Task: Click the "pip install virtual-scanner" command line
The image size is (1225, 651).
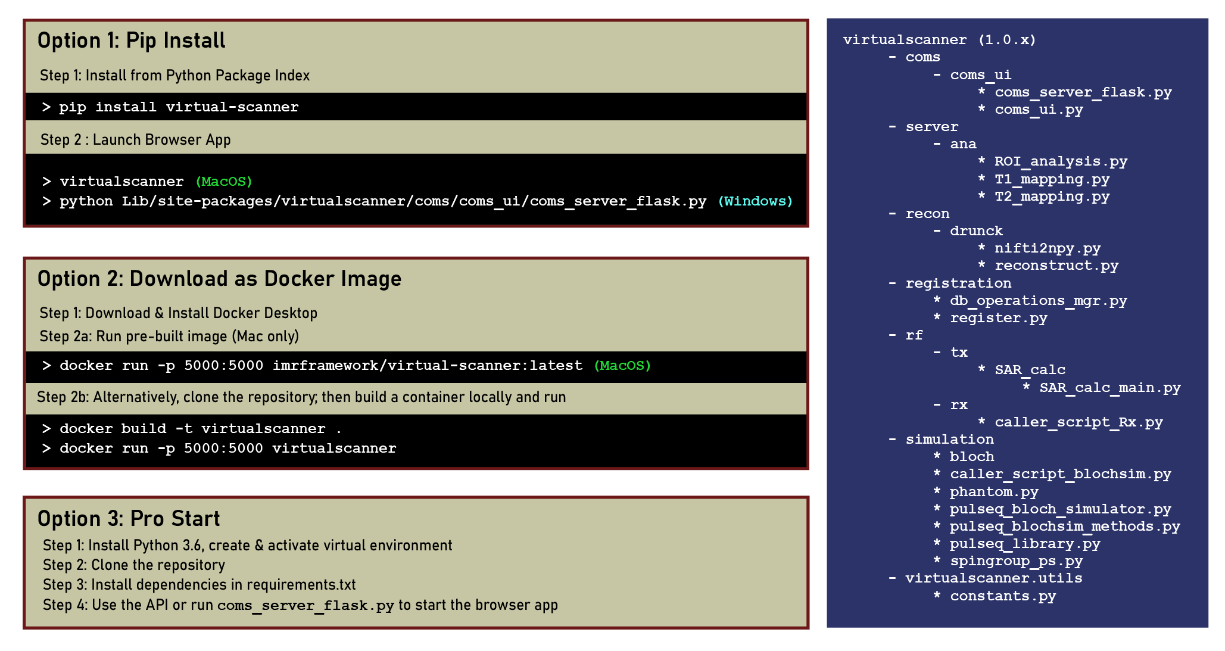Action: (x=178, y=107)
